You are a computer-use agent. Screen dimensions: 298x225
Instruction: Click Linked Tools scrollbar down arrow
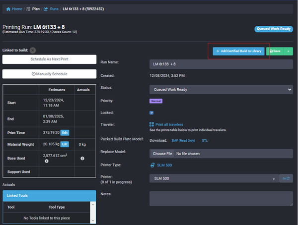tap(93, 221)
